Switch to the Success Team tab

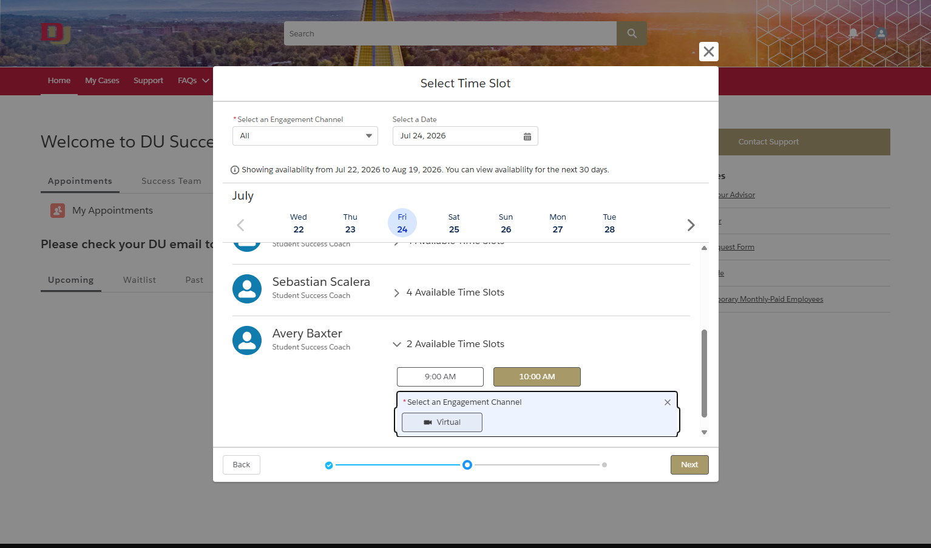click(171, 181)
